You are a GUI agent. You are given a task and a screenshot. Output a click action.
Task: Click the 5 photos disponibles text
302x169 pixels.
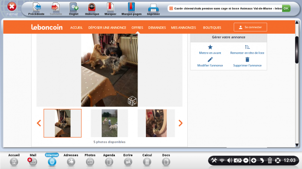pyautogui.click(x=109, y=142)
